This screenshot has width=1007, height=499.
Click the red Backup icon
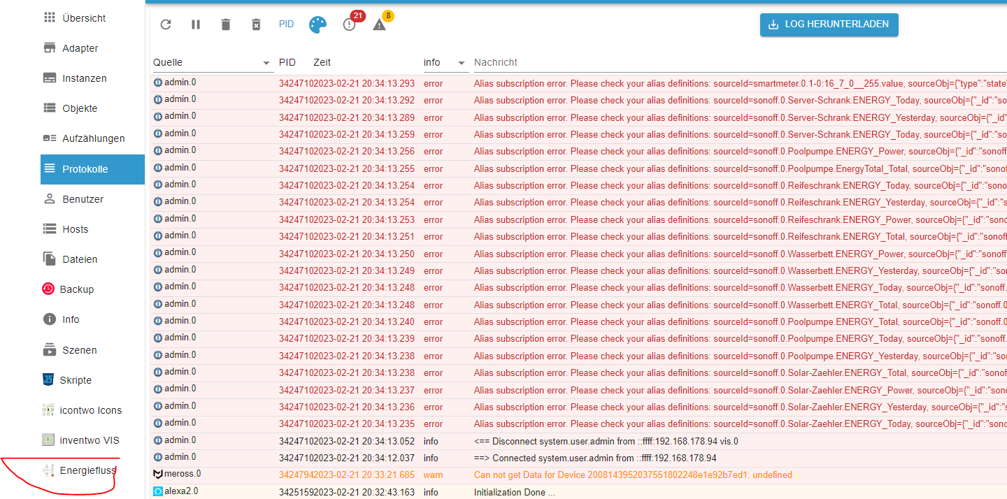tap(48, 289)
